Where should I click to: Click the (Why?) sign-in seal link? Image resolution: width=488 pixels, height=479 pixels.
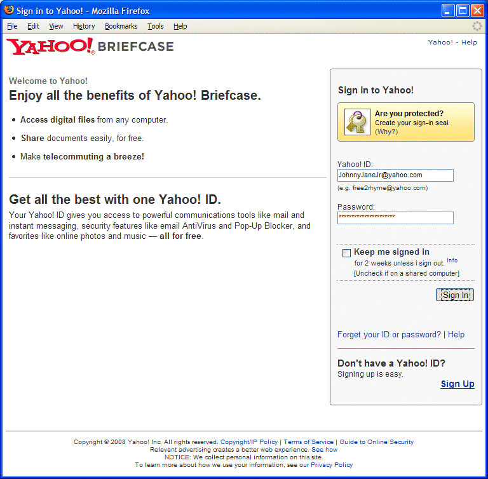pos(386,132)
